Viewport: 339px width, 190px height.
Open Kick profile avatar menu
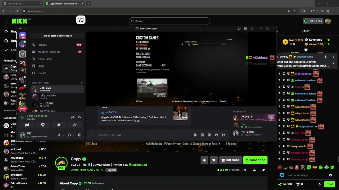pos(328,21)
